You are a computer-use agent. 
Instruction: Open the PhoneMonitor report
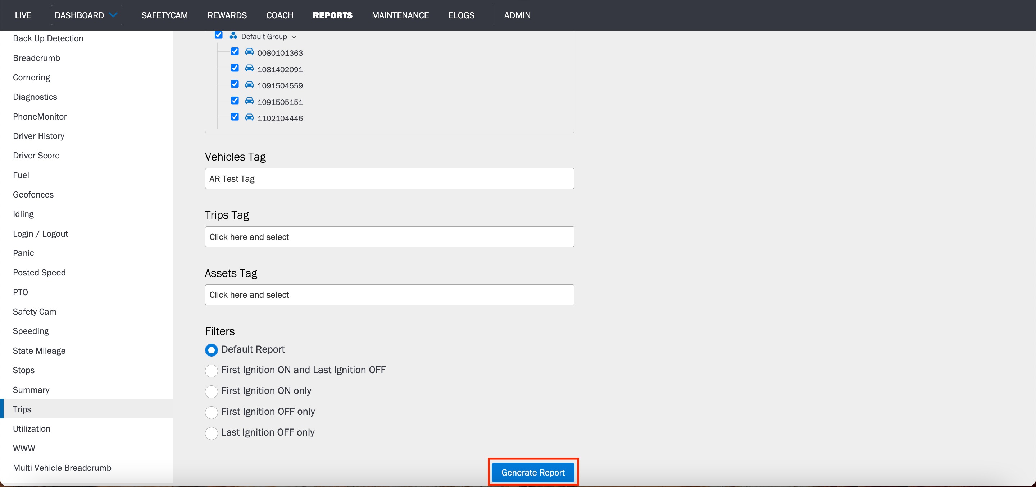click(x=40, y=117)
